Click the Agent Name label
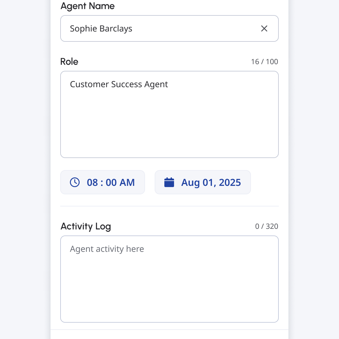This screenshot has width=339, height=339. [87, 6]
